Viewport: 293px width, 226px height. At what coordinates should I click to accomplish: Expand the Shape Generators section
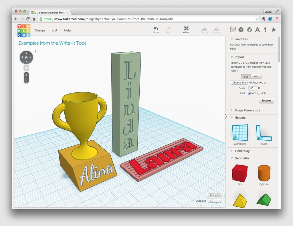pos(247,110)
